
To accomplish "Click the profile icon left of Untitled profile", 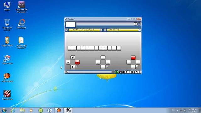I will [x=105, y=30].
